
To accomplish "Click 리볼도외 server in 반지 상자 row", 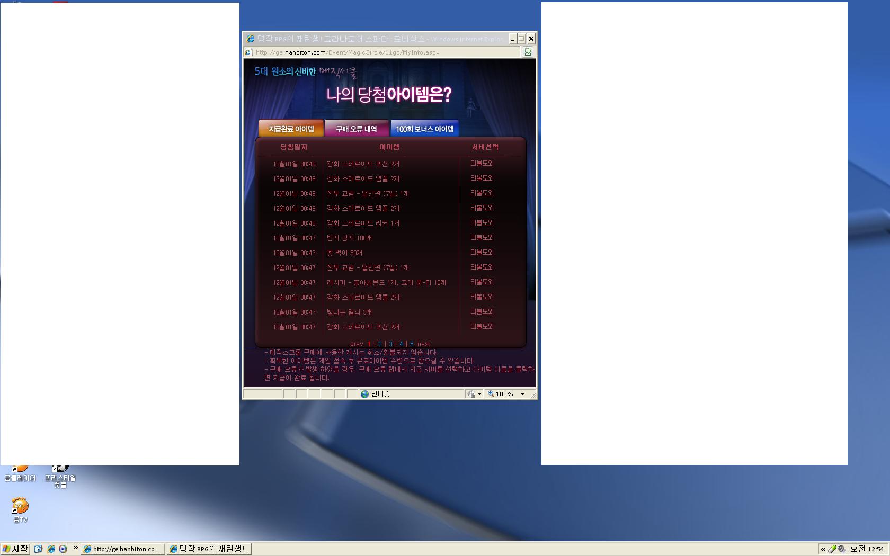I will pos(482,237).
